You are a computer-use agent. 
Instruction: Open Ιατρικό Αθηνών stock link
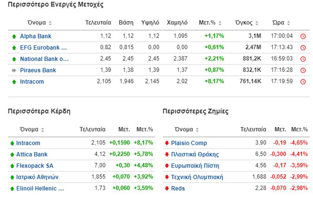pyautogui.click(x=37, y=177)
